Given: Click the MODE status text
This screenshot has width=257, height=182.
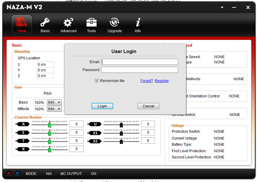Looking at the screenshot, I should 31,174.
